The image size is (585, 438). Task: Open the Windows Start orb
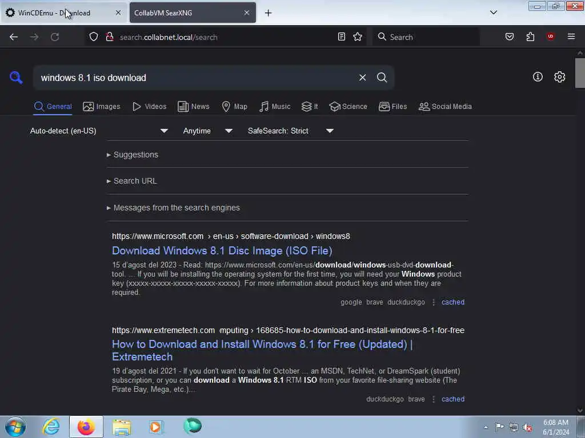click(x=15, y=427)
